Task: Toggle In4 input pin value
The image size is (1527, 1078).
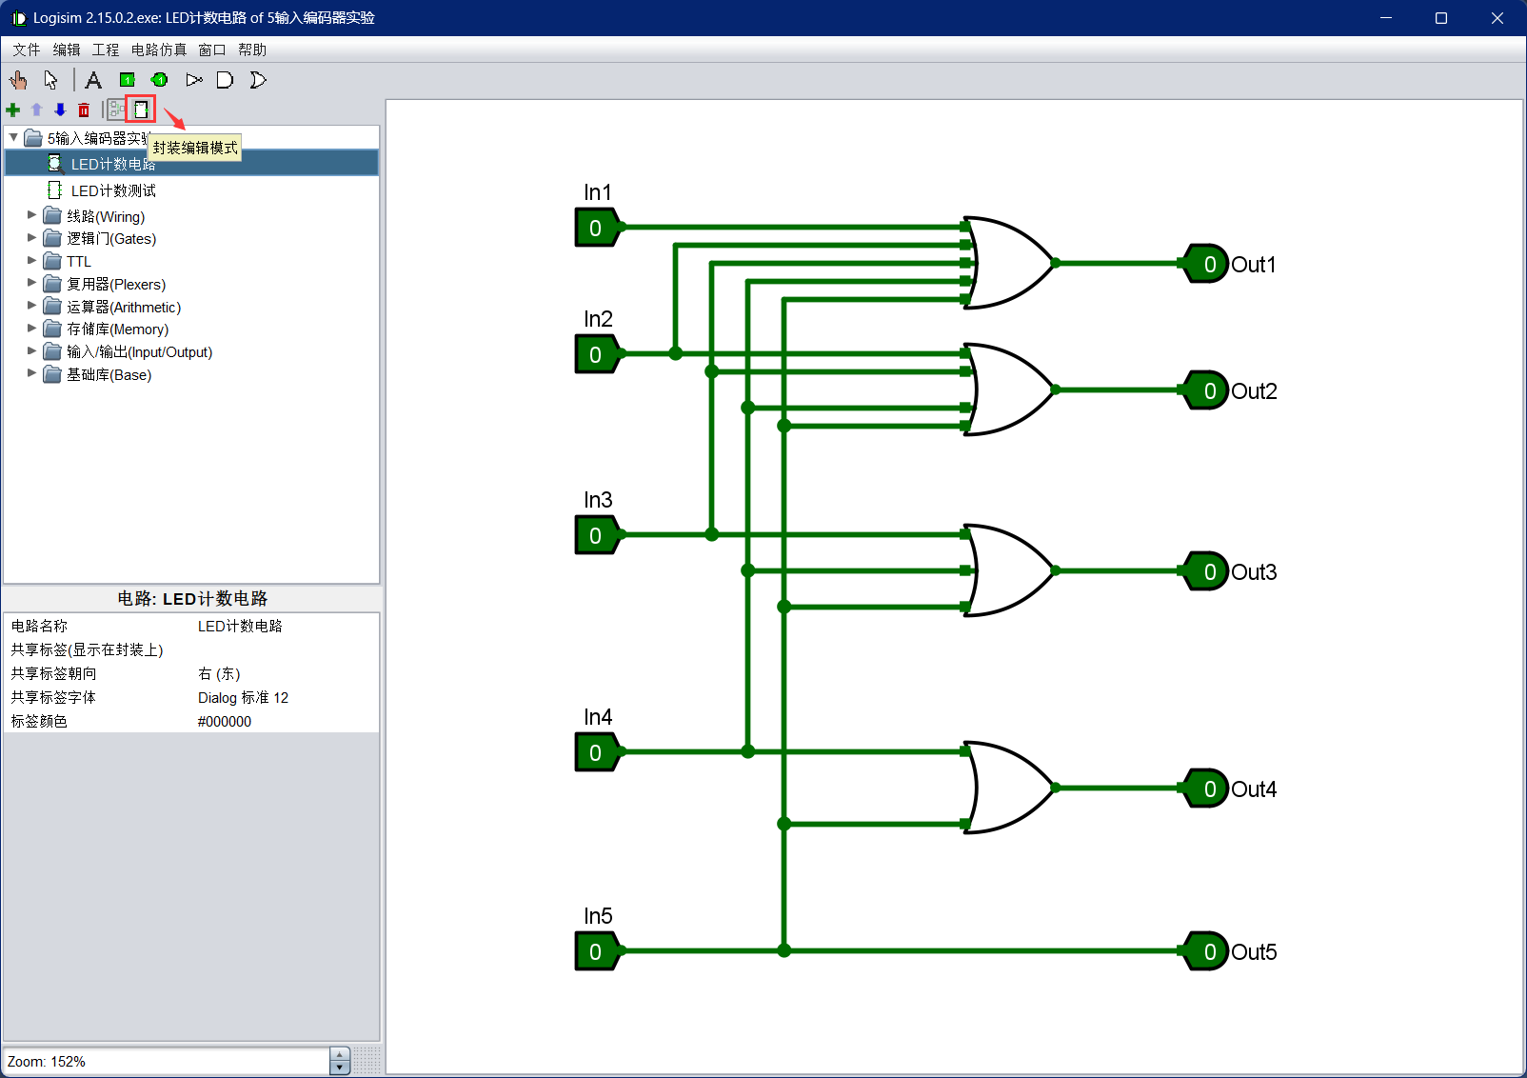Action: [x=595, y=753]
